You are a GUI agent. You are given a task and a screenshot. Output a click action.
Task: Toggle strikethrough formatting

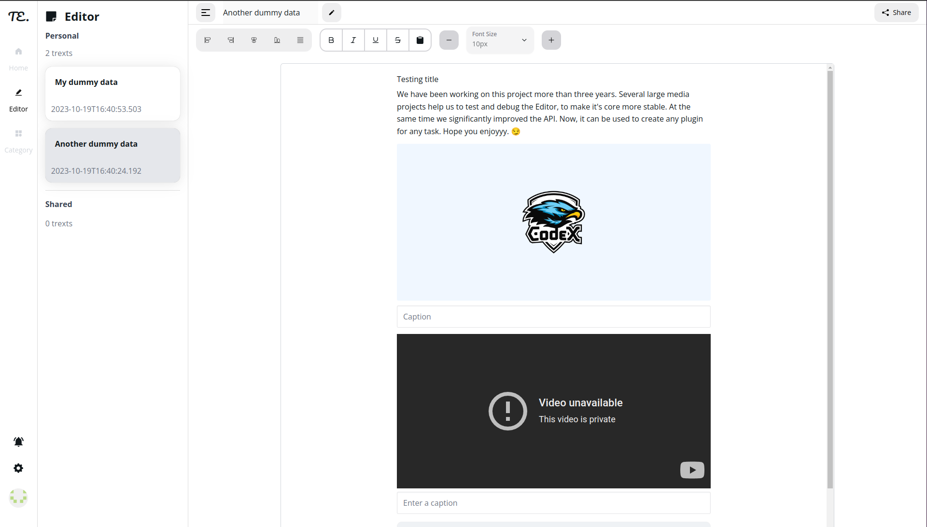pyautogui.click(x=398, y=40)
